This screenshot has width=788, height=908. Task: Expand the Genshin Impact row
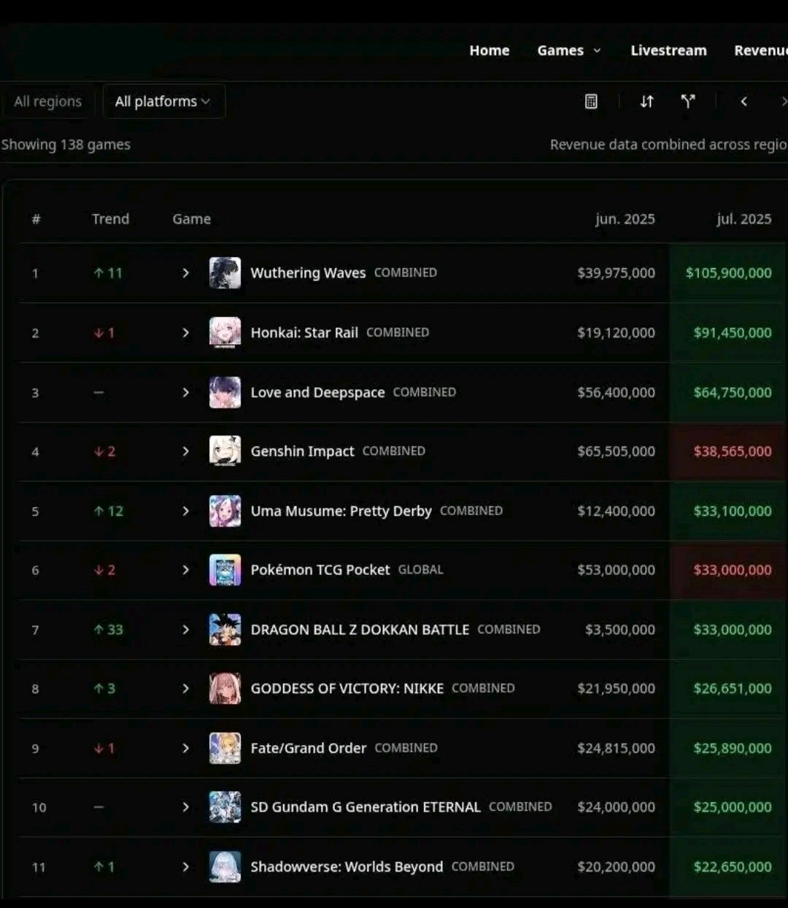185,451
